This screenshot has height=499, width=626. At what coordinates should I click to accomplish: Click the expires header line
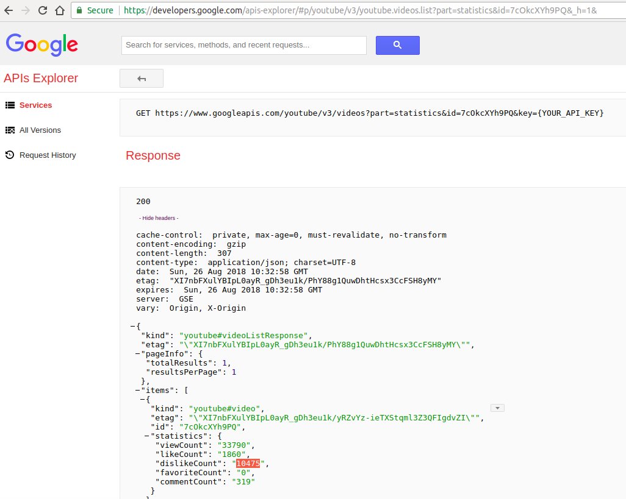(229, 290)
